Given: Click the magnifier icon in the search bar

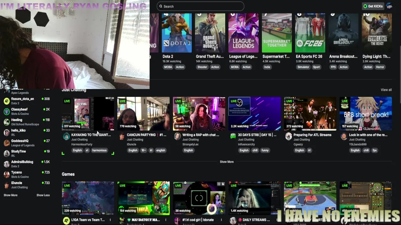Looking at the screenshot, I should click(161, 6).
